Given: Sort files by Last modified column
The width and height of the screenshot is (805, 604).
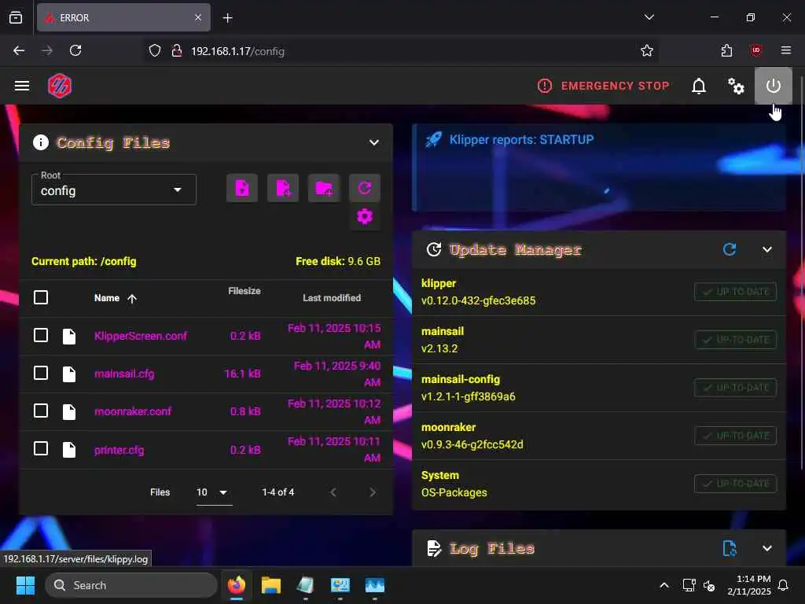Looking at the screenshot, I should [332, 298].
